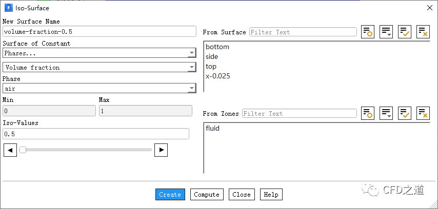Viewport: 438px width, 209px height.
Task: Deselect all surfaces in From Surface list
Action: point(423,32)
